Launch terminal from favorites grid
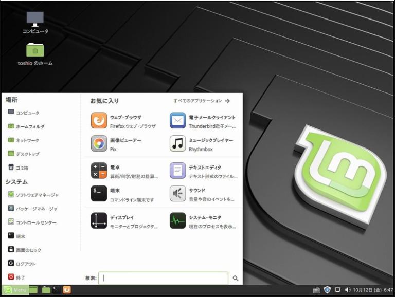The width and height of the screenshot is (395, 297). coord(99,193)
